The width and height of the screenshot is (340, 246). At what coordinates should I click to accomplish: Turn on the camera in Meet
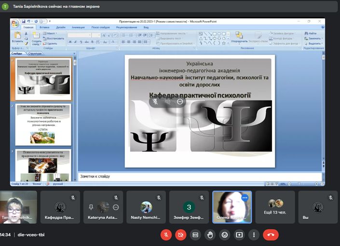point(181,235)
